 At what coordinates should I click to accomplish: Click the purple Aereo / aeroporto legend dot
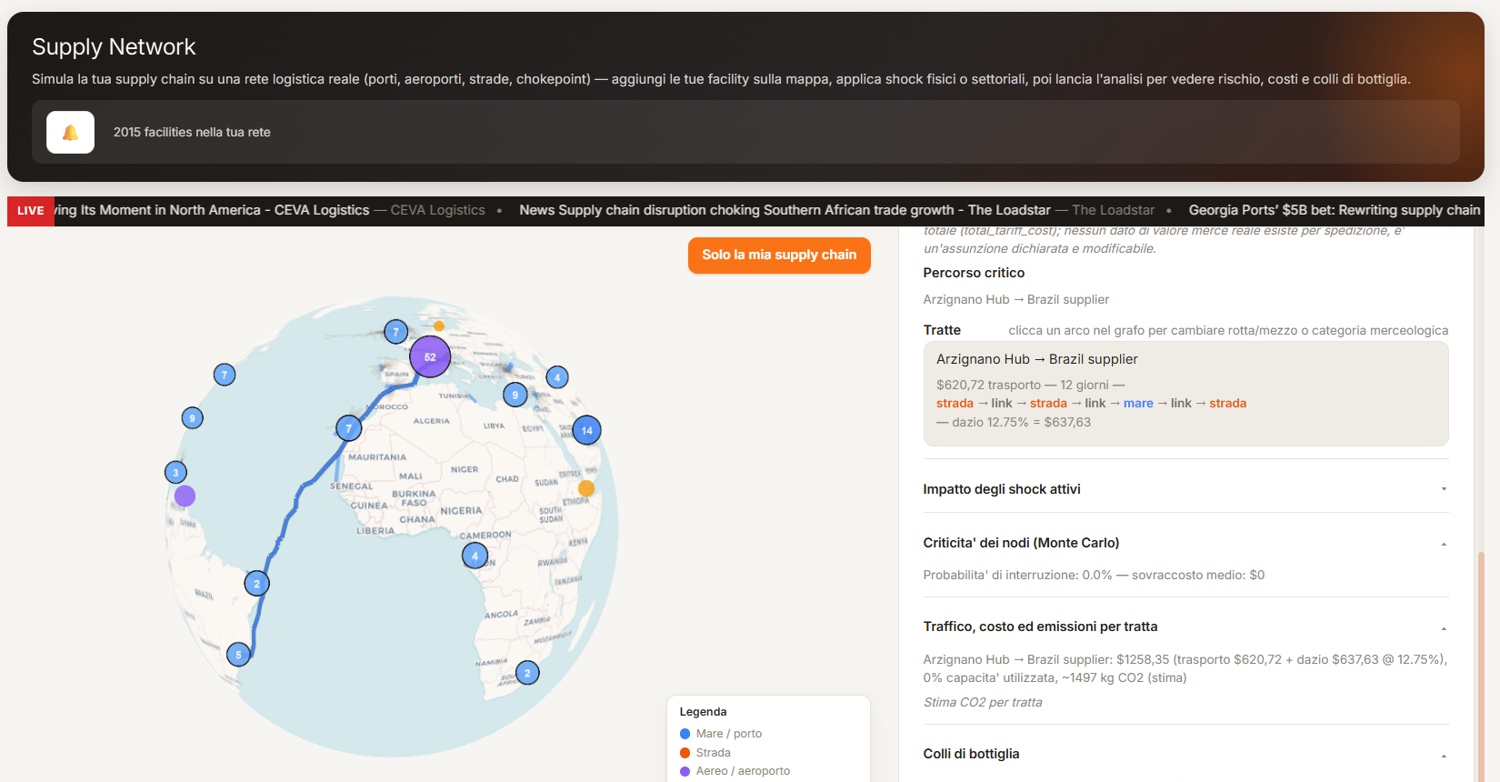(x=685, y=771)
